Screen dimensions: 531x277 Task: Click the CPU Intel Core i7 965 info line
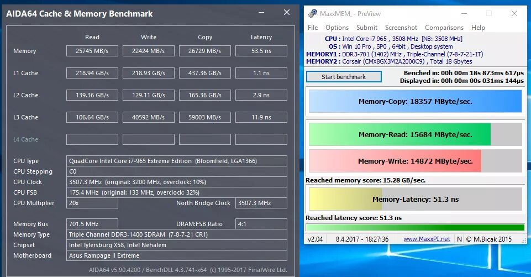pyautogui.click(x=393, y=39)
